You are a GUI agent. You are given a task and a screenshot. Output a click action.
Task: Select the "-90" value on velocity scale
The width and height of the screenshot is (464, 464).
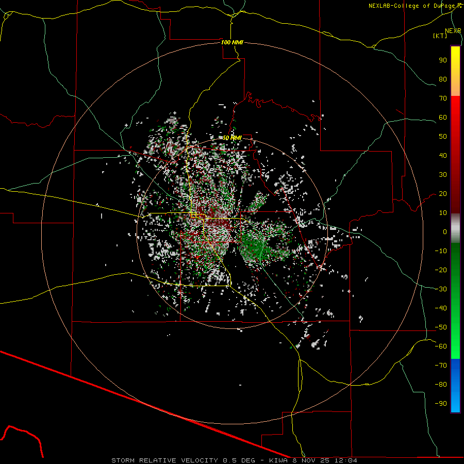point(441,404)
